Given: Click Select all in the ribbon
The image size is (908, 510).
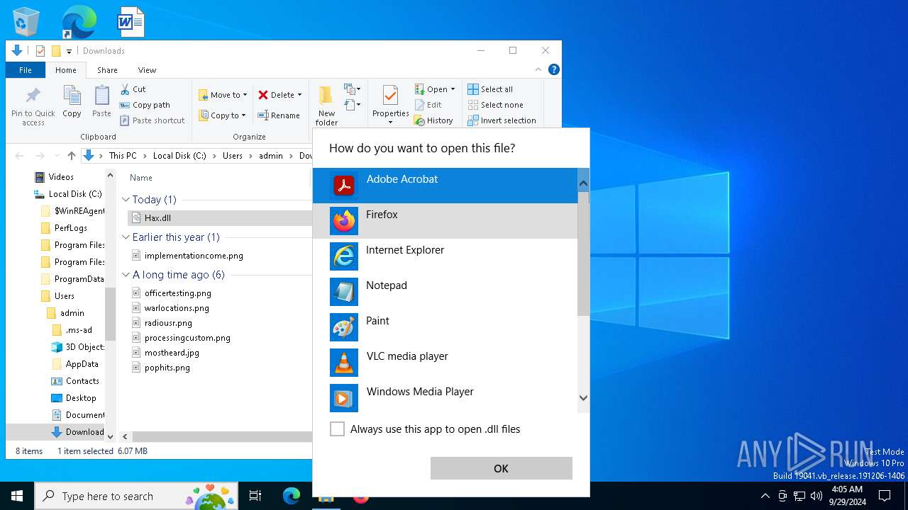Looking at the screenshot, I should (x=490, y=89).
